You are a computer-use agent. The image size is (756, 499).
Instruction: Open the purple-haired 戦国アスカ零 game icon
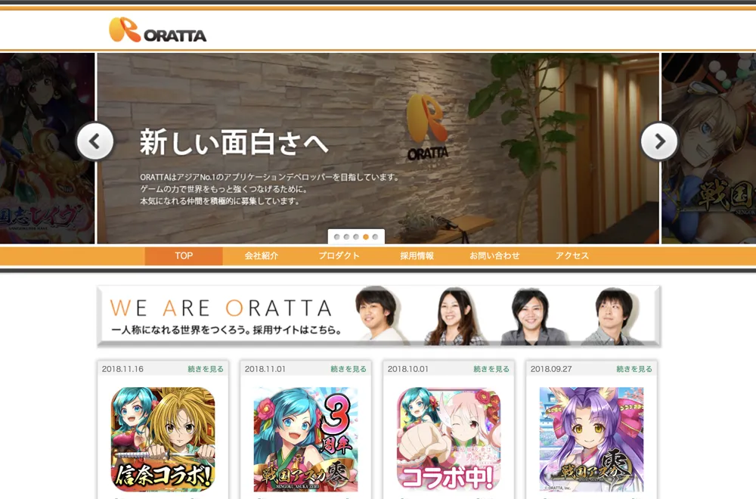(591, 439)
